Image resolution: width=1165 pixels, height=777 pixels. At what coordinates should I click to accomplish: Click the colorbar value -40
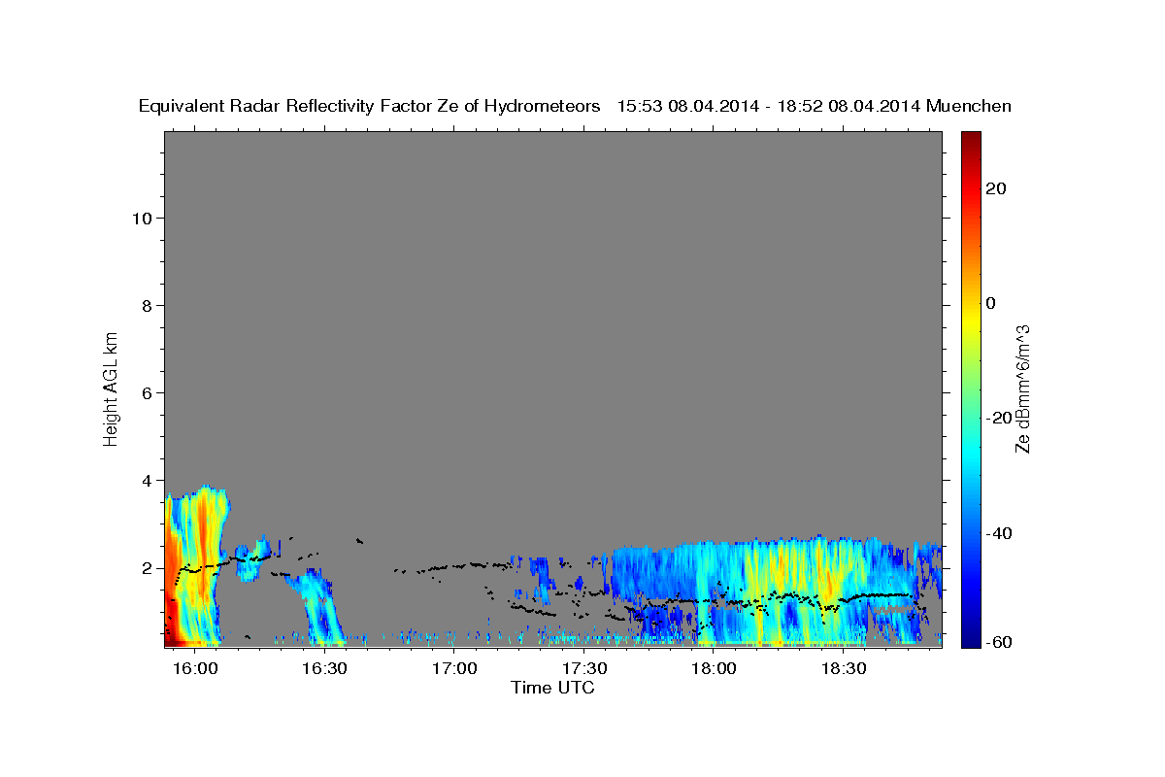997,533
